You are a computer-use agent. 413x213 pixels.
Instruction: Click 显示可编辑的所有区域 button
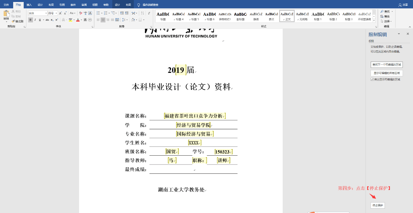coord(387,73)
